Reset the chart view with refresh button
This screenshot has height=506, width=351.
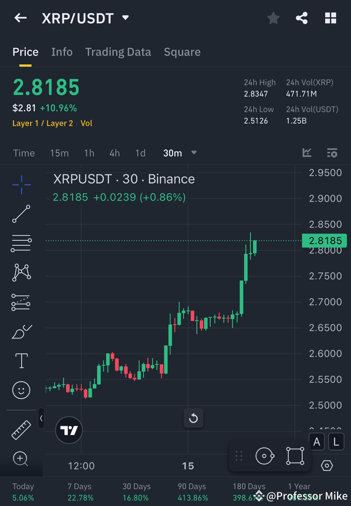coord(193,418)
